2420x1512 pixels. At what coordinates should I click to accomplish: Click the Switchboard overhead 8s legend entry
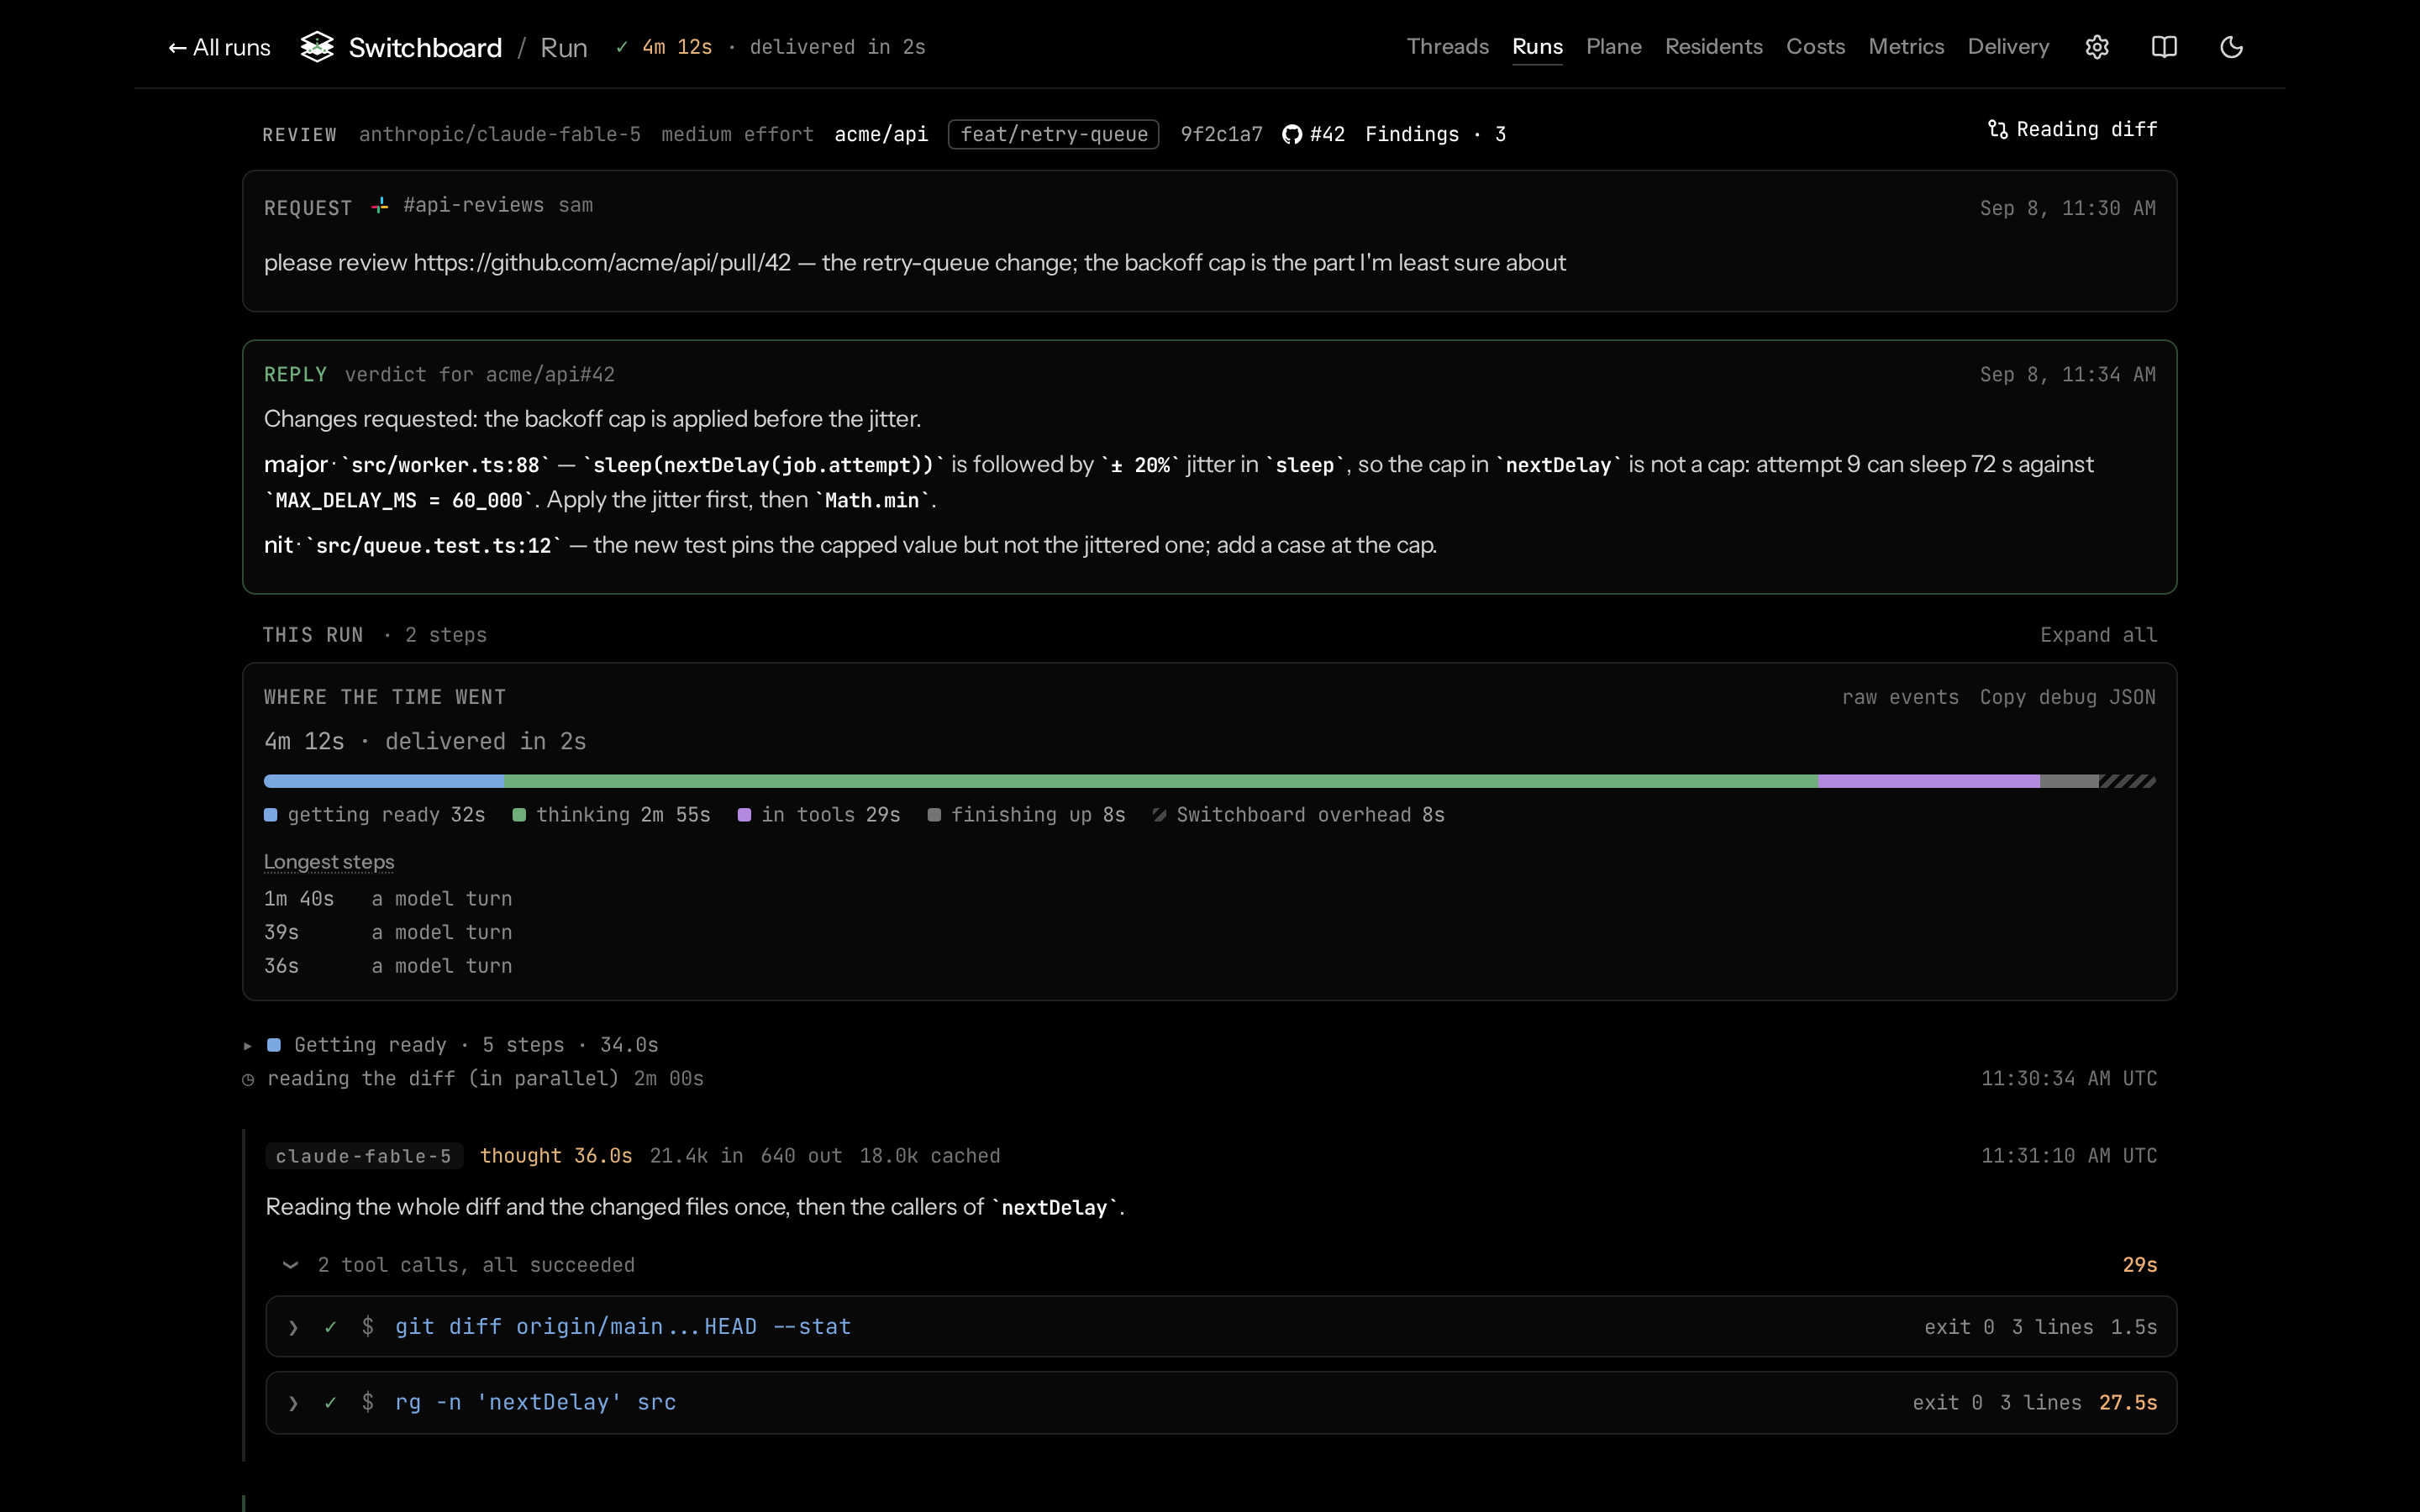pos(1298,815)
